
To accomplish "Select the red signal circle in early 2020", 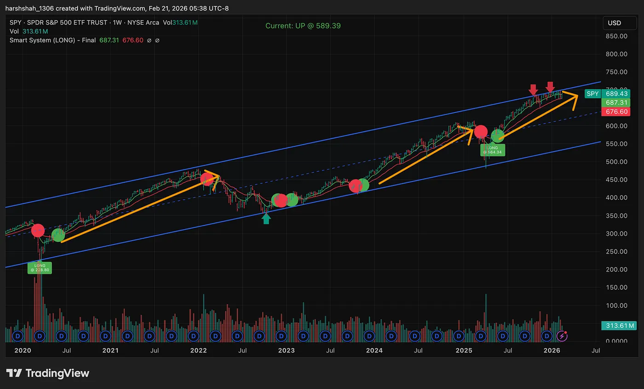I will coord(38,231).
